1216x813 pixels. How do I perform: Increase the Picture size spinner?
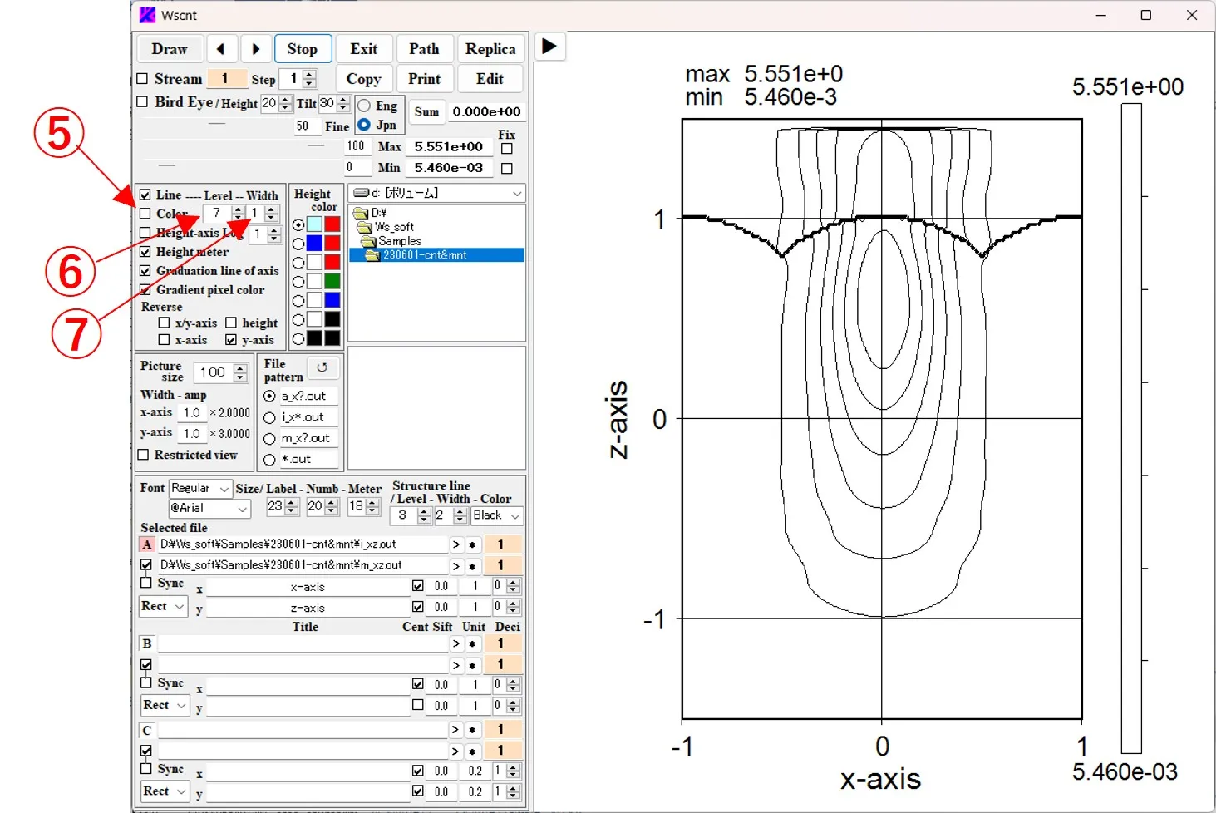pos(241,368)
